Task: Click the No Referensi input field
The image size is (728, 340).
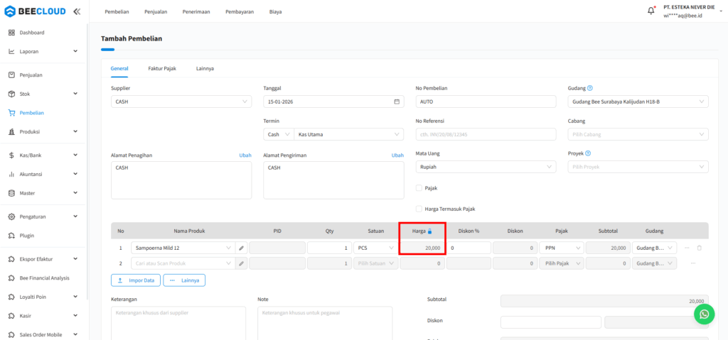Action: pos(486,135)
